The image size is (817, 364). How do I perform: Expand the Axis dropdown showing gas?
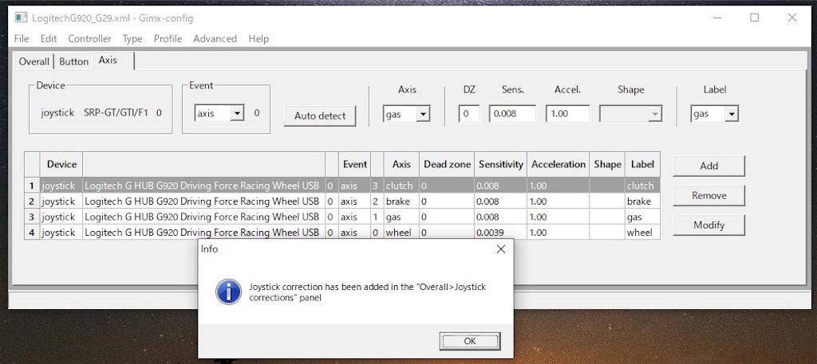coord(423,114)
